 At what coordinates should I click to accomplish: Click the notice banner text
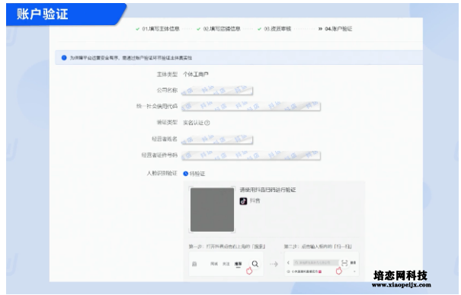click(x=131, y=58)
